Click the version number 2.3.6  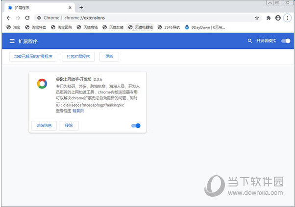98,79
